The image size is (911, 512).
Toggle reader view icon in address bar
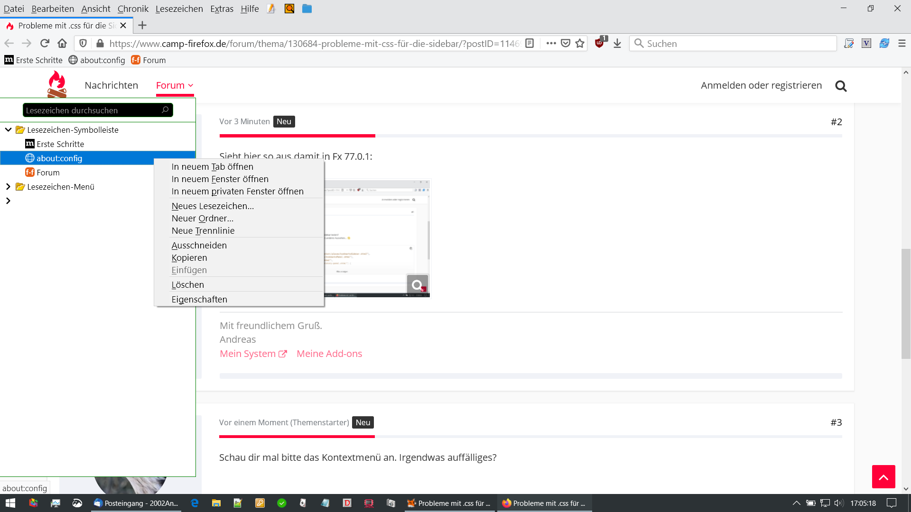pos(530,44)
